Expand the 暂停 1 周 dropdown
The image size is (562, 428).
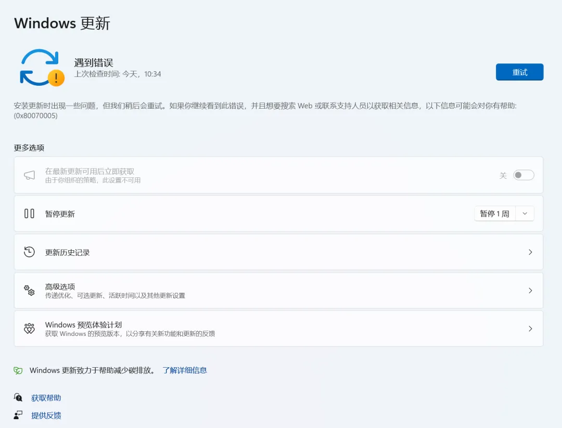point(525,213)
